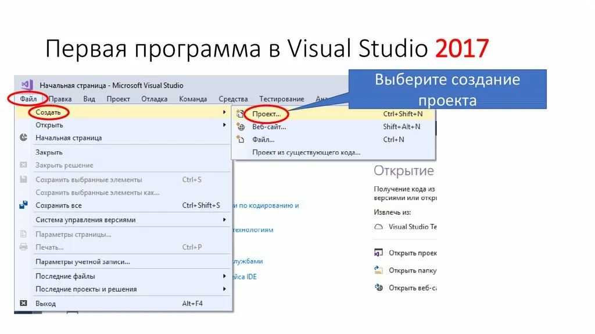
Task: Expand Система управления версиями submenu
Action: (x=224, y=220)
